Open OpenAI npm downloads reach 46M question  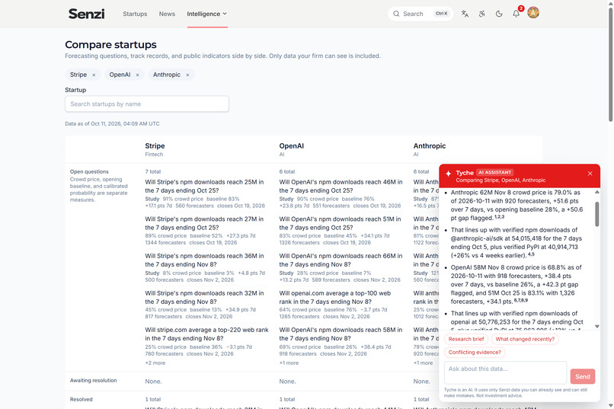click(x=341, y=187)
